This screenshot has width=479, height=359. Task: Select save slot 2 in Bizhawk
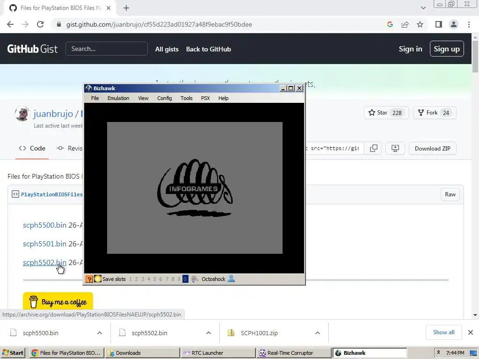tap(137, 279)
